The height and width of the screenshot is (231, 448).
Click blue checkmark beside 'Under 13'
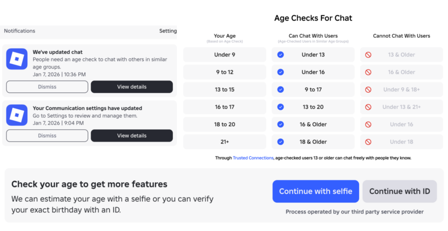point(280,55)
